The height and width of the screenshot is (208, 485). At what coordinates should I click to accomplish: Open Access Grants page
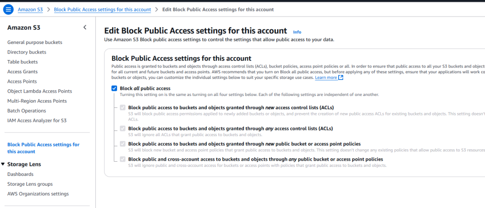[x=24, y=72]
